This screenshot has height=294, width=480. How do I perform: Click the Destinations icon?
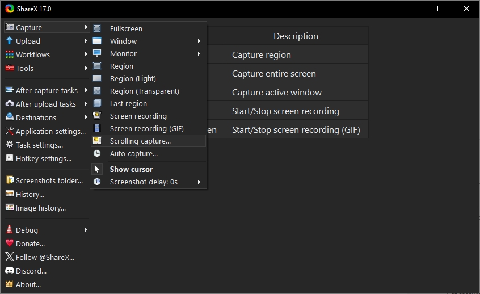coord(10,117)
